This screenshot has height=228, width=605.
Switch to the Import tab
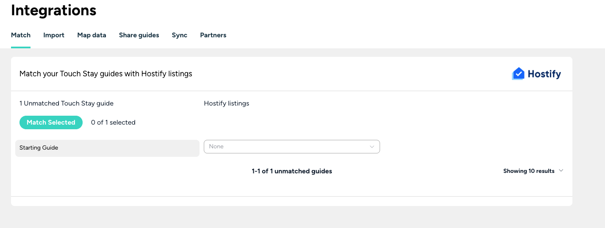54,35
